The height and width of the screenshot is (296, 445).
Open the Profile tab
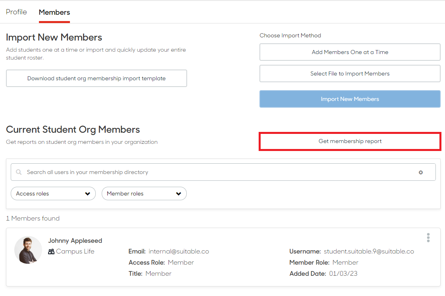point(16,12)
